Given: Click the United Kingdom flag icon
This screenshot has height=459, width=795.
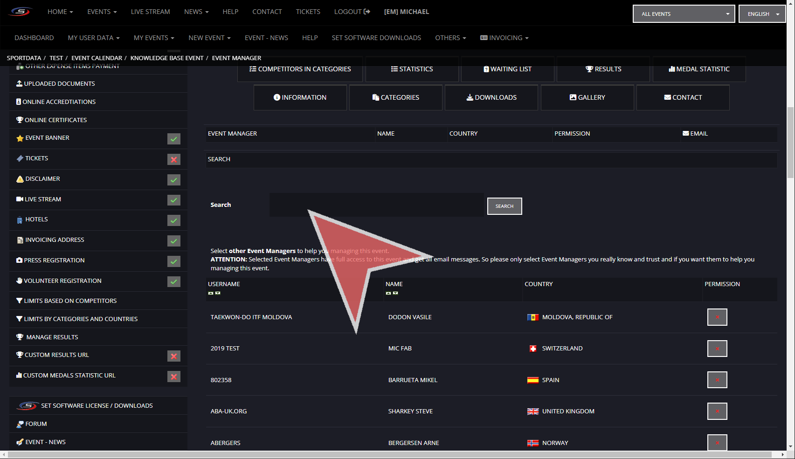Looking at the screenshot, I should click(532, 411).
